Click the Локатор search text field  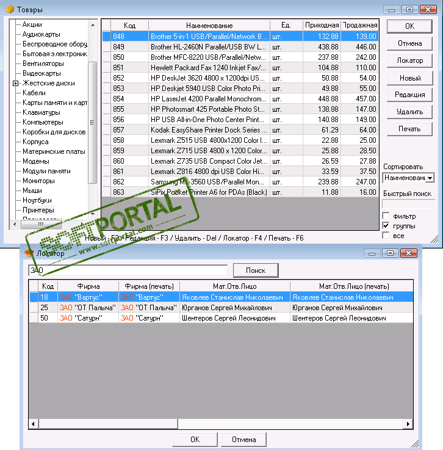[128, 270]
